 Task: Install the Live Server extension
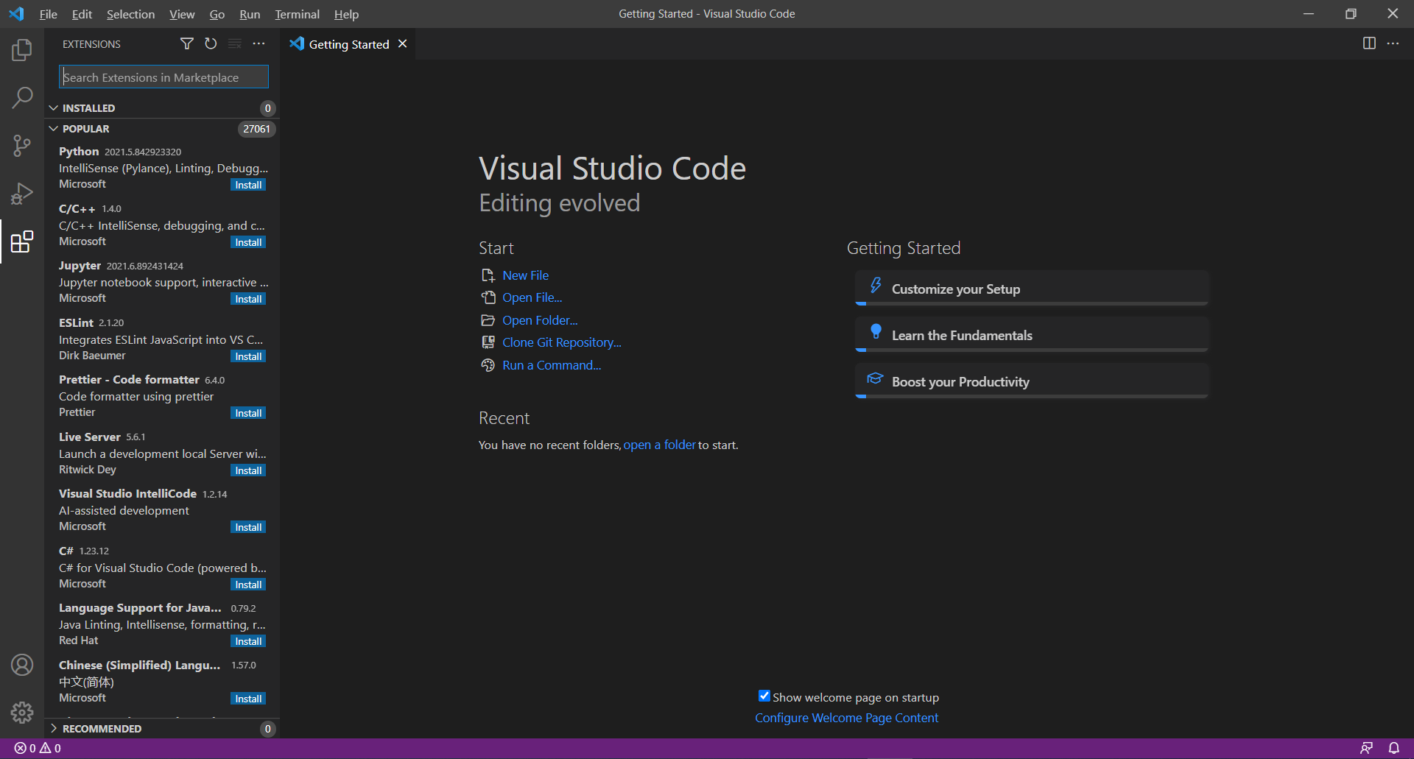click(x=248, y=470)
